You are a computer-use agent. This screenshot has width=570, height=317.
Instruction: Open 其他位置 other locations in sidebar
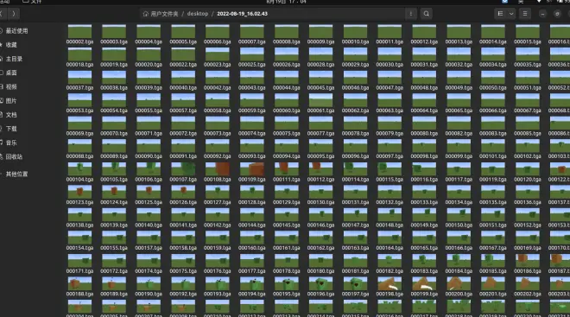point(16,174)
